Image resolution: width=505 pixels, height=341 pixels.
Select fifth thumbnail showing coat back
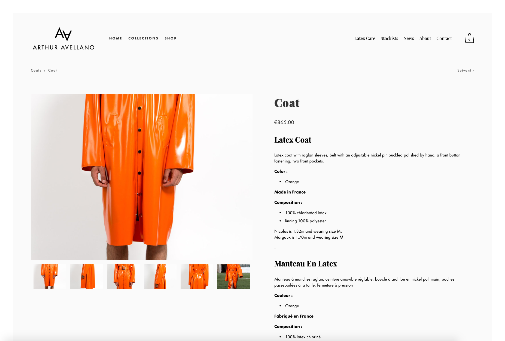pyautogui.click(x=197, y=277)
